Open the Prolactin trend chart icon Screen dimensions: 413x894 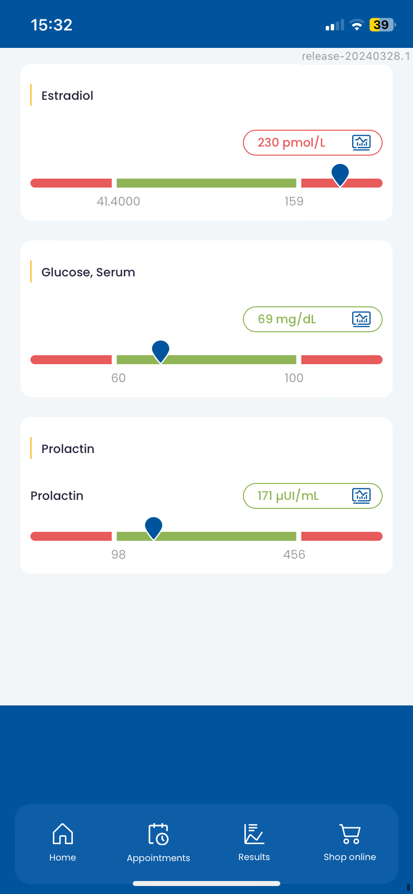[x=361, y=496]
